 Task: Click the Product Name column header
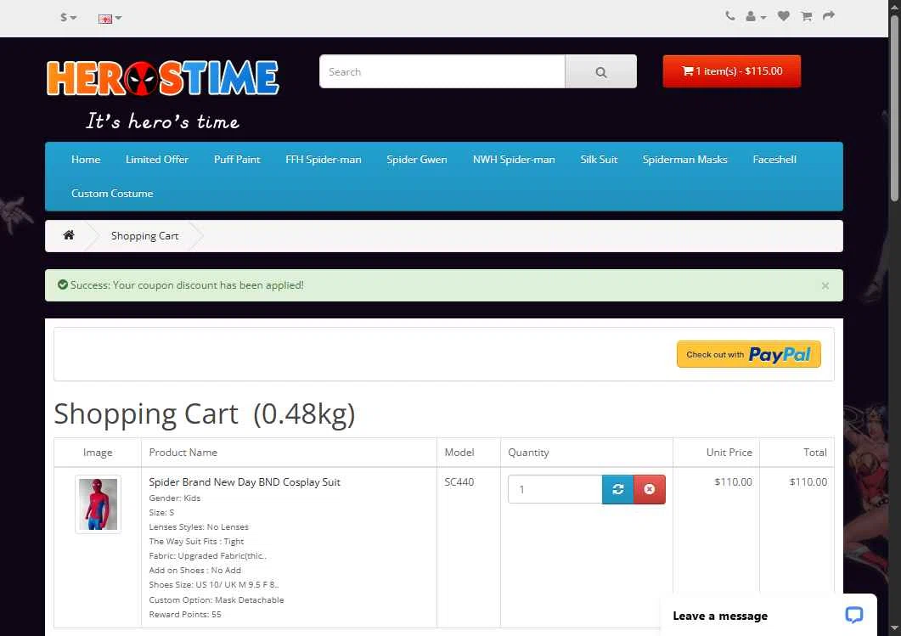click(183, 452)
